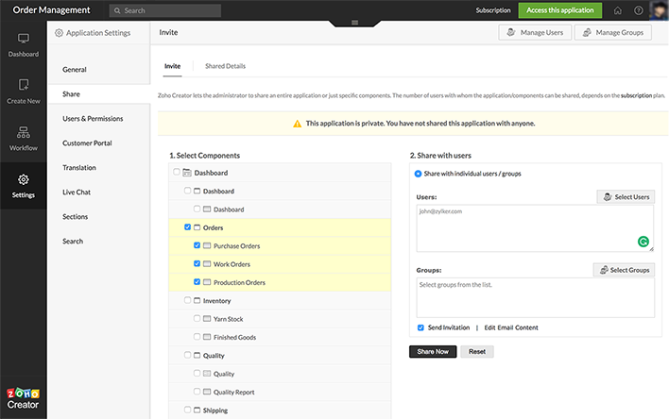Uncheck Work Orders checkbox
This screenshot has height=419, width=669.
click(x=197, y=263)
